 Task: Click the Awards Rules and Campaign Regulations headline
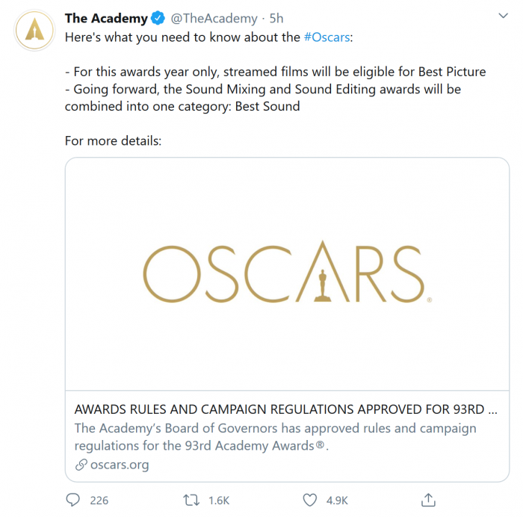285,409
